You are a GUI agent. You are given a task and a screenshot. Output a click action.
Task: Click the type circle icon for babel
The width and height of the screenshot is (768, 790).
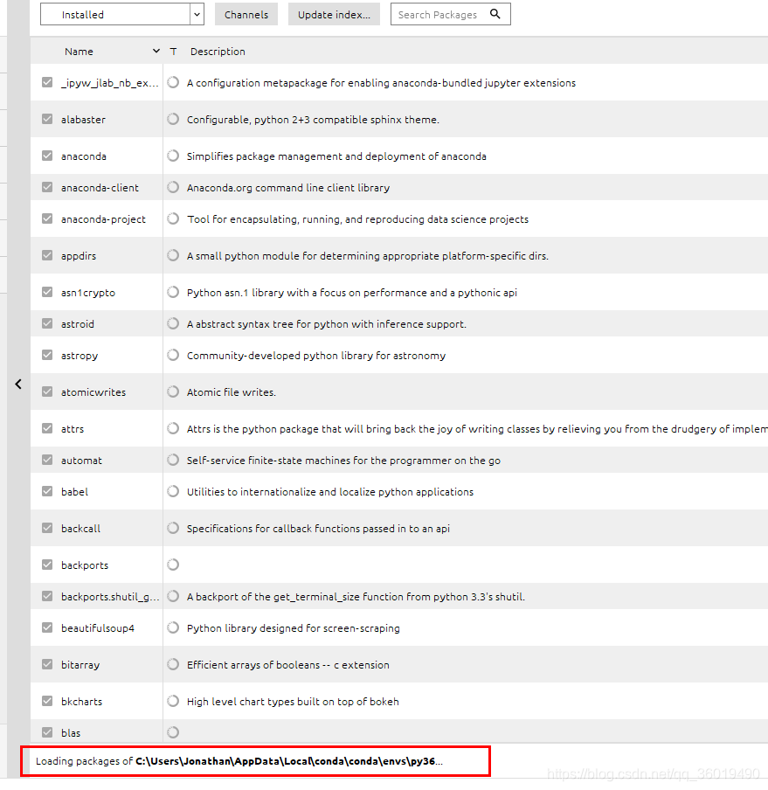pos(173,492)
